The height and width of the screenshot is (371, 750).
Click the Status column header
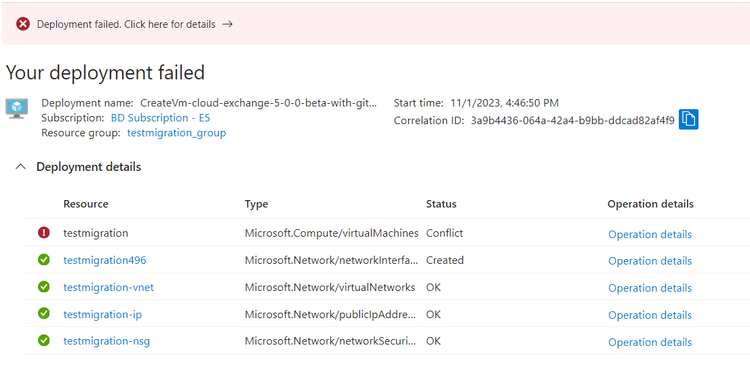[441, 204]
